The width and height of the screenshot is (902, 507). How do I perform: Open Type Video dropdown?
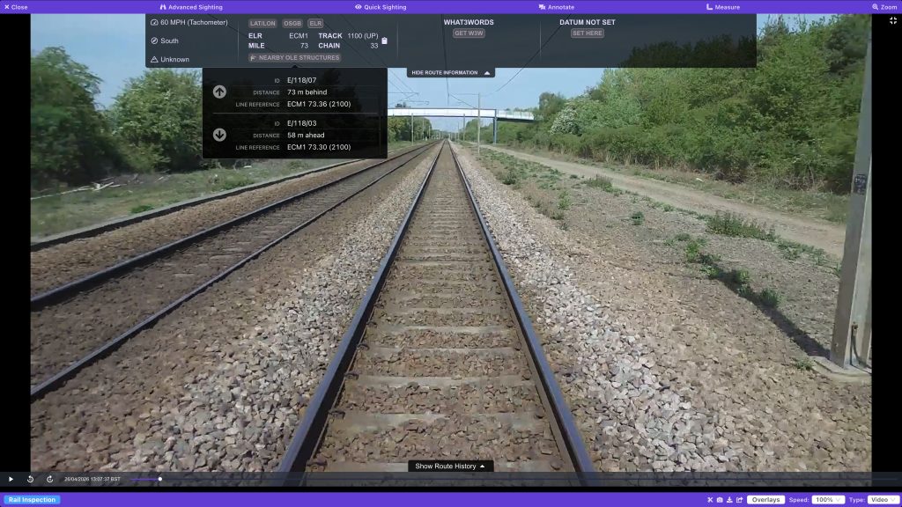883,500
